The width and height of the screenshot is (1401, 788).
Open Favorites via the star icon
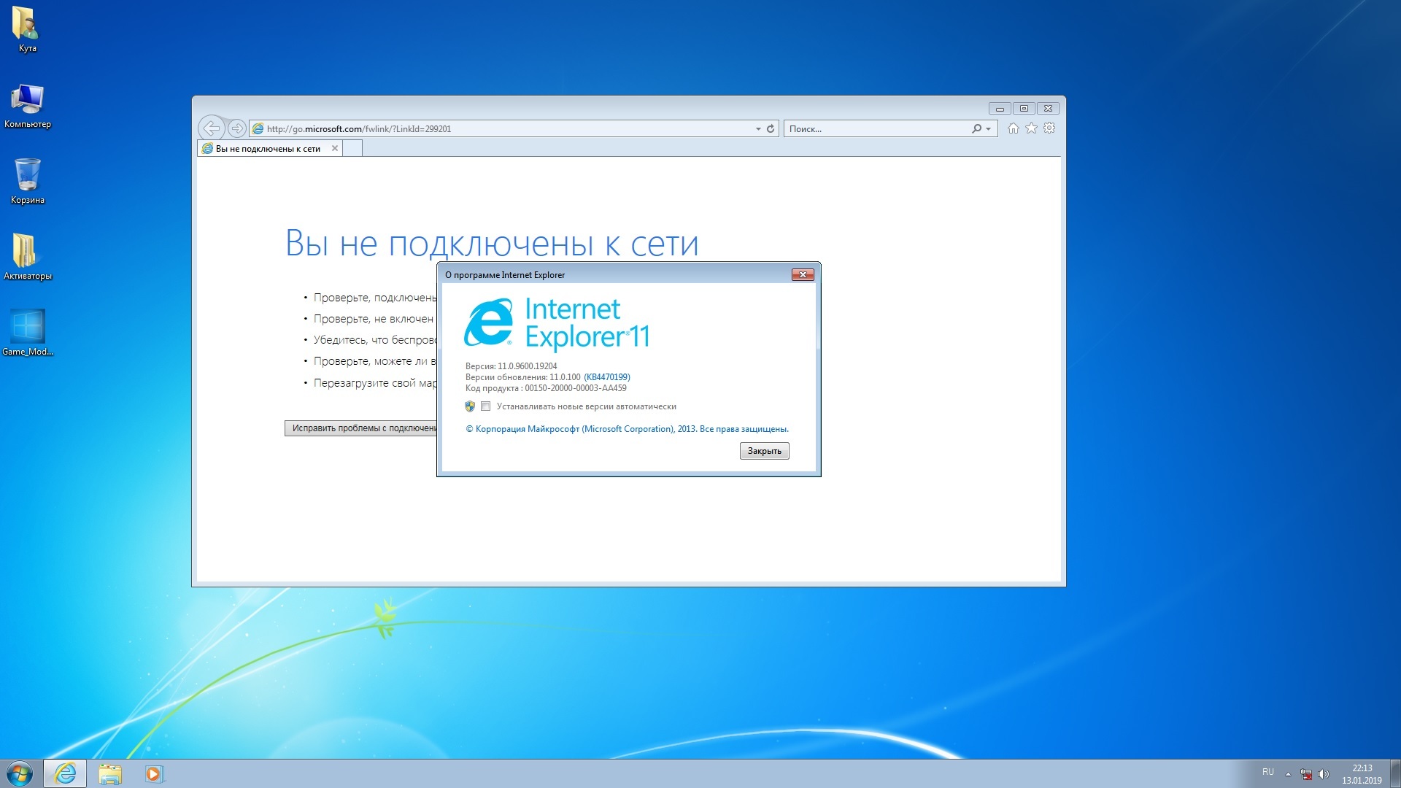click(1031, 128)
